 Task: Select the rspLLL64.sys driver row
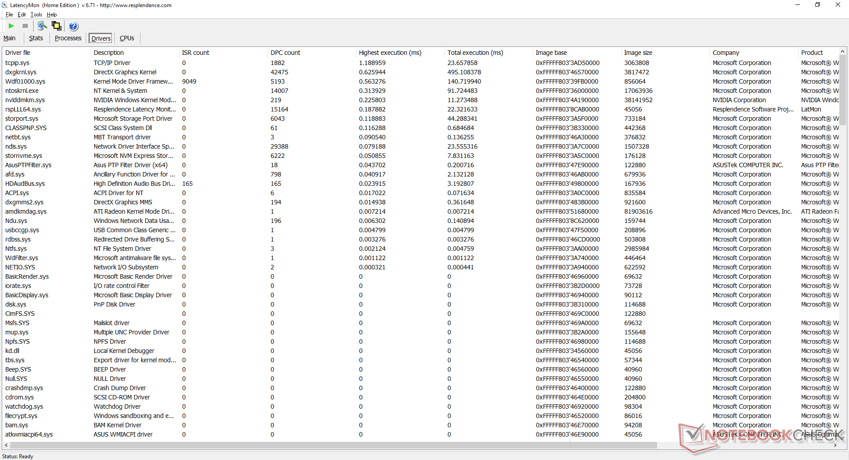click(x=421, y=109)
